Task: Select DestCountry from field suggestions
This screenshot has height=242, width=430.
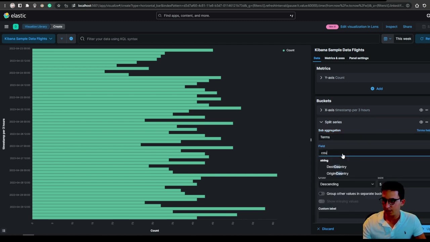Action: click(336, 167)
